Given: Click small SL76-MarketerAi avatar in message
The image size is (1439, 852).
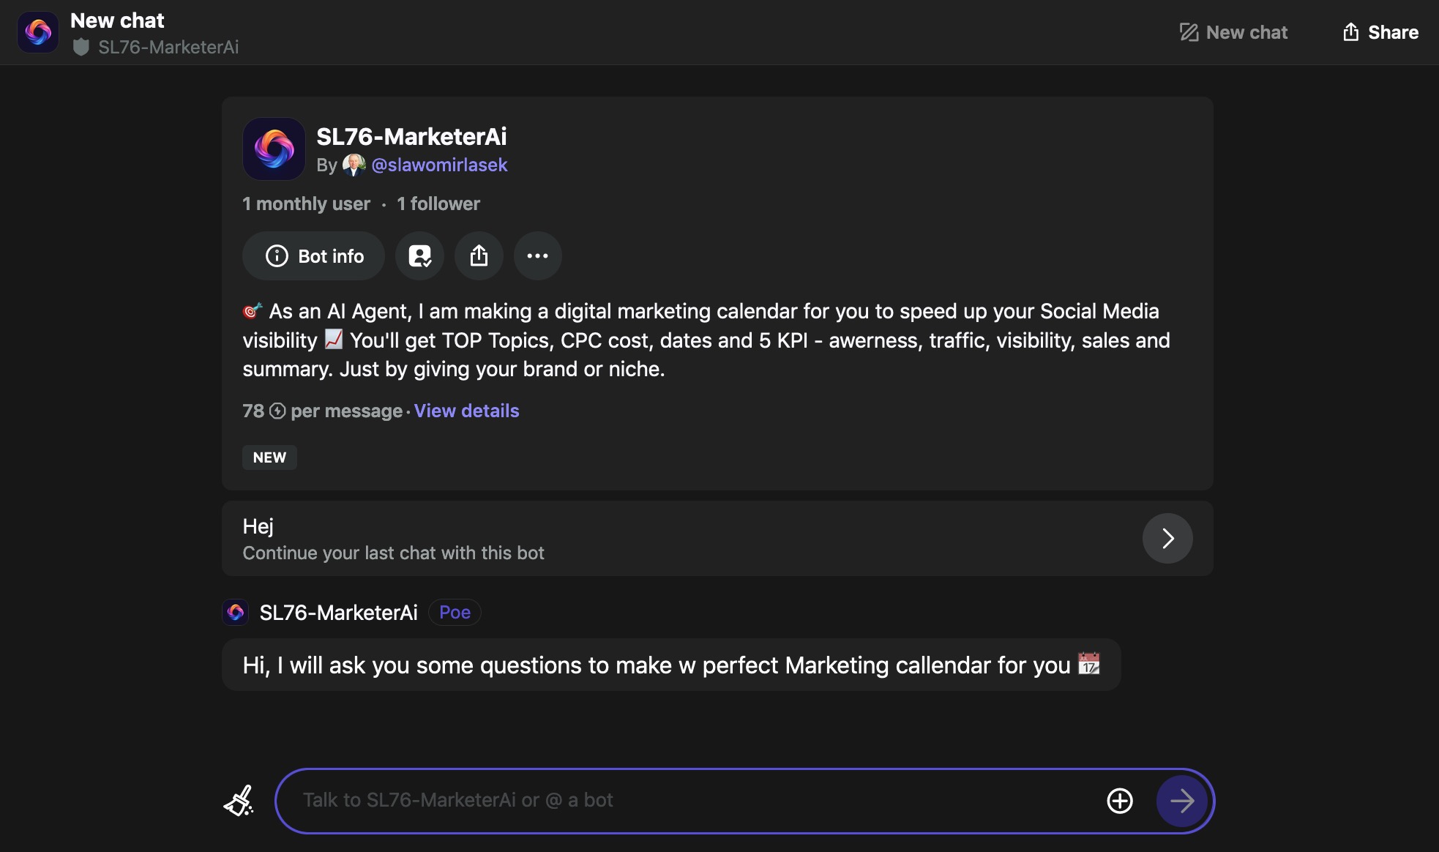Looking at the screenshot, I should point(236,613).
